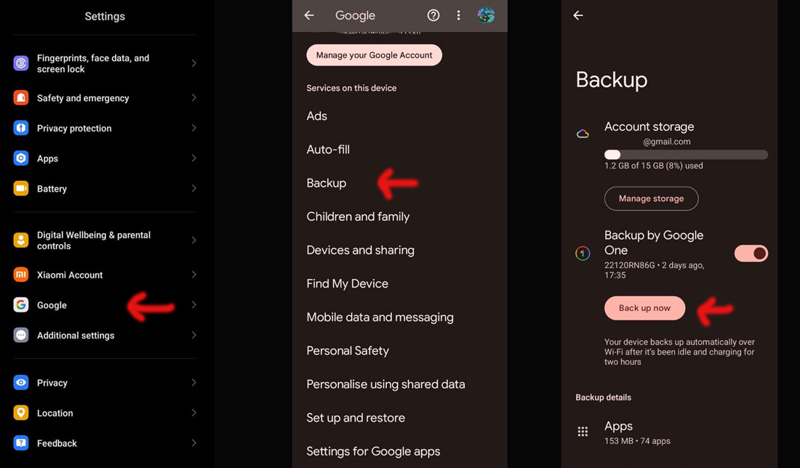Tap the Safety and emergency icon
This screenshot has width=800, height=468.
click(21, 98)
